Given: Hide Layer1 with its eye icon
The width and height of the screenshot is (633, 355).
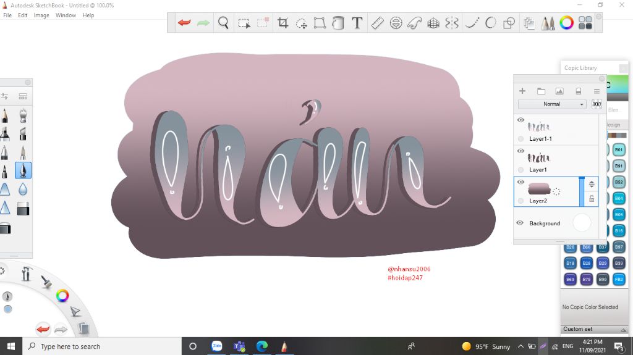Looking at the screenshot, I should point(520,151).
